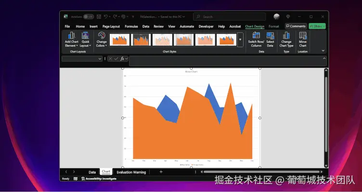The image size is (362, 192).
Task: Click the Insert Function fx icon
Action: [122, 59]
